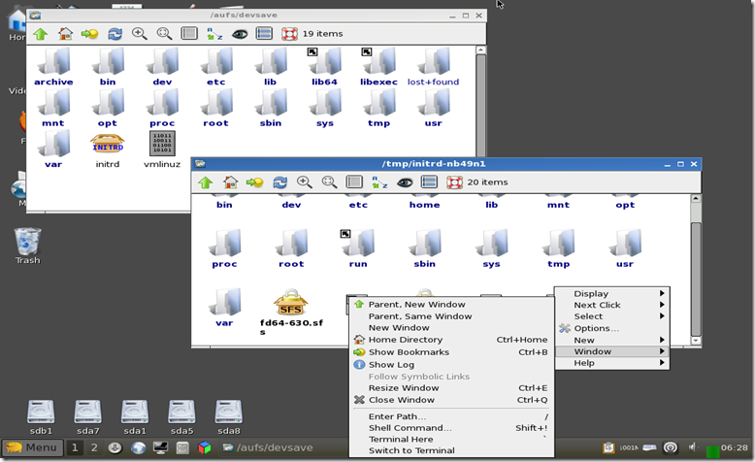Choose Show Bookmarks menu entry
Image resolution: width=755 pixels, height=462 pixels.
(451, 352)
